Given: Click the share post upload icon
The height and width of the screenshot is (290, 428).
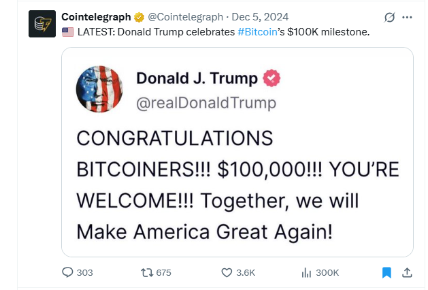Looking at the screenshot, I should 407,272.
